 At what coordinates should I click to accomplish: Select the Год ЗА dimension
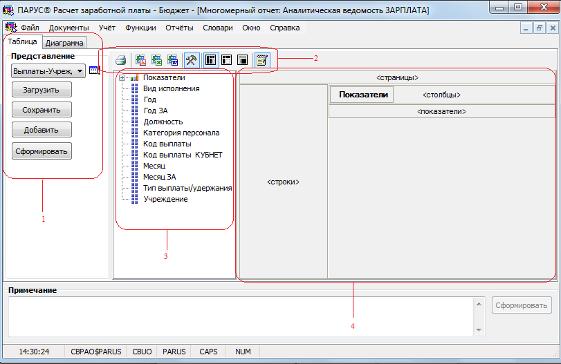point(155,111)
